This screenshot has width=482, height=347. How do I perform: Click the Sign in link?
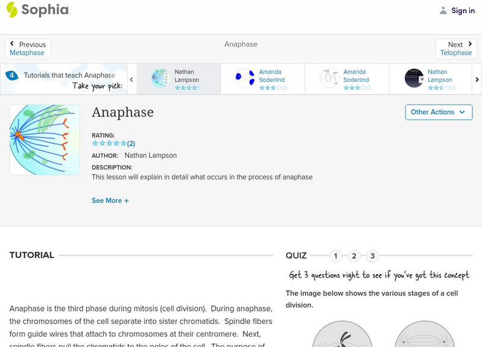pyautogui.click(x=463, y=10)
